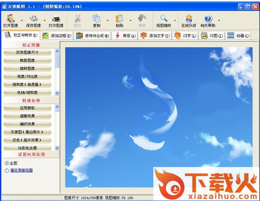
Task: Open the dropdown arrow next to 视图缩放
Action: [175, 21]
